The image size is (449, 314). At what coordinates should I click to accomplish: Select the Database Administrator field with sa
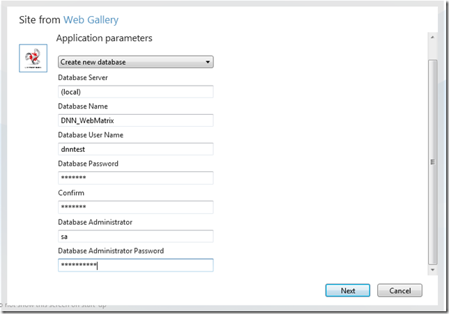coord(135,236)
